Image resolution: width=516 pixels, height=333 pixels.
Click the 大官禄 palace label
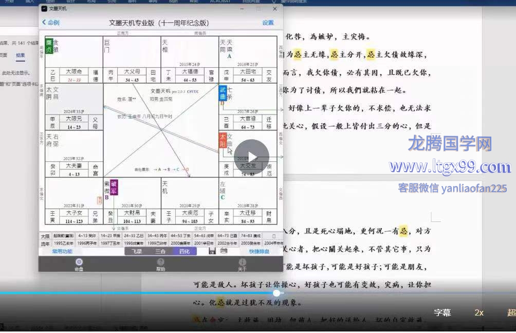pos(248,119)
